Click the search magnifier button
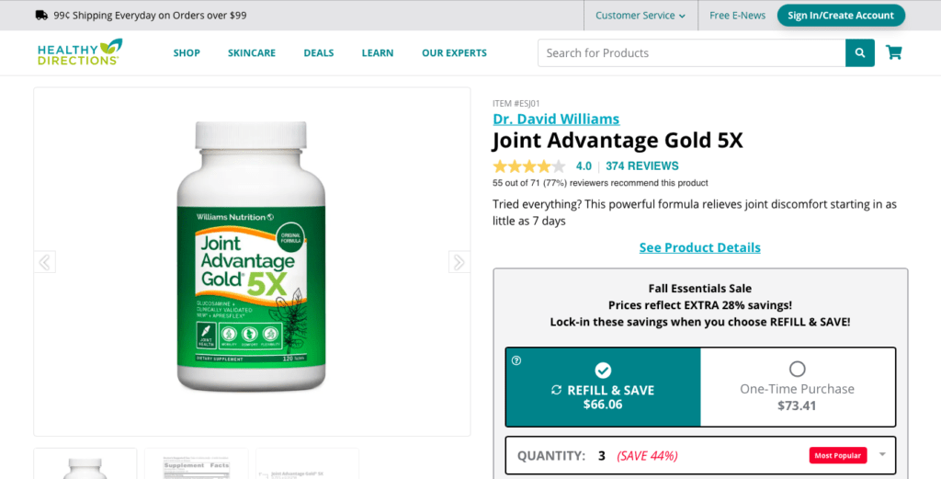 [860, 52]
